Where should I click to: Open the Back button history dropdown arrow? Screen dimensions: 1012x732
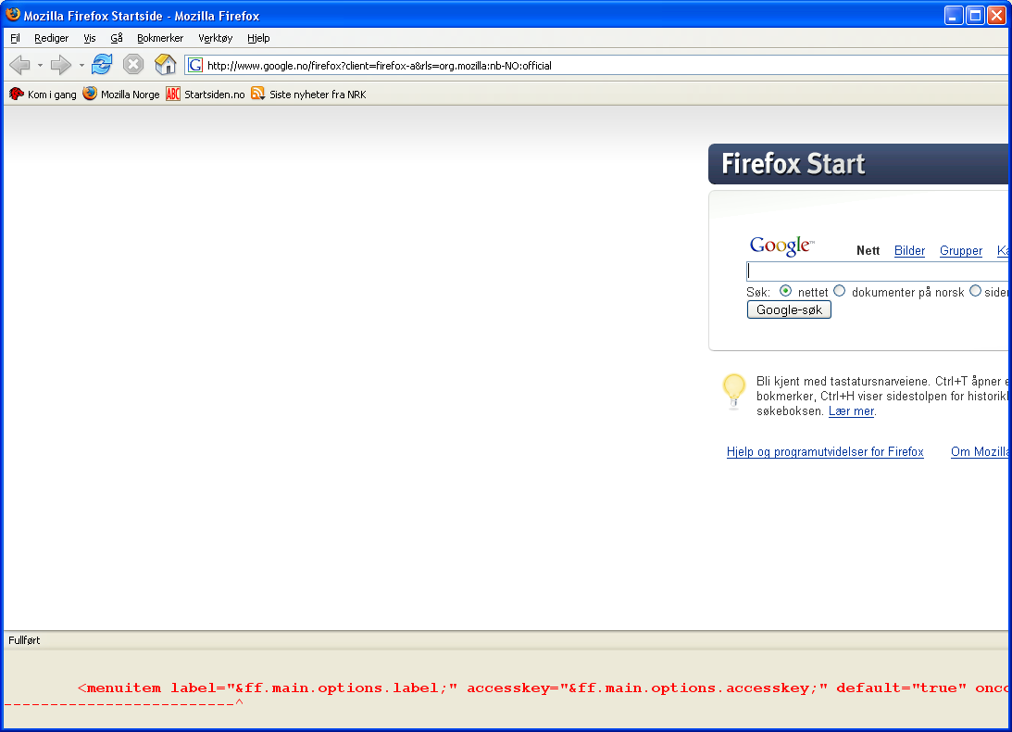click(40, 65)
